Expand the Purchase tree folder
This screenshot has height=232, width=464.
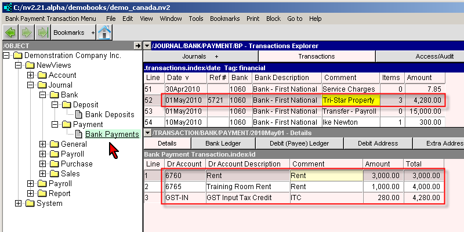pyautogui.click(x=43, y=164)
